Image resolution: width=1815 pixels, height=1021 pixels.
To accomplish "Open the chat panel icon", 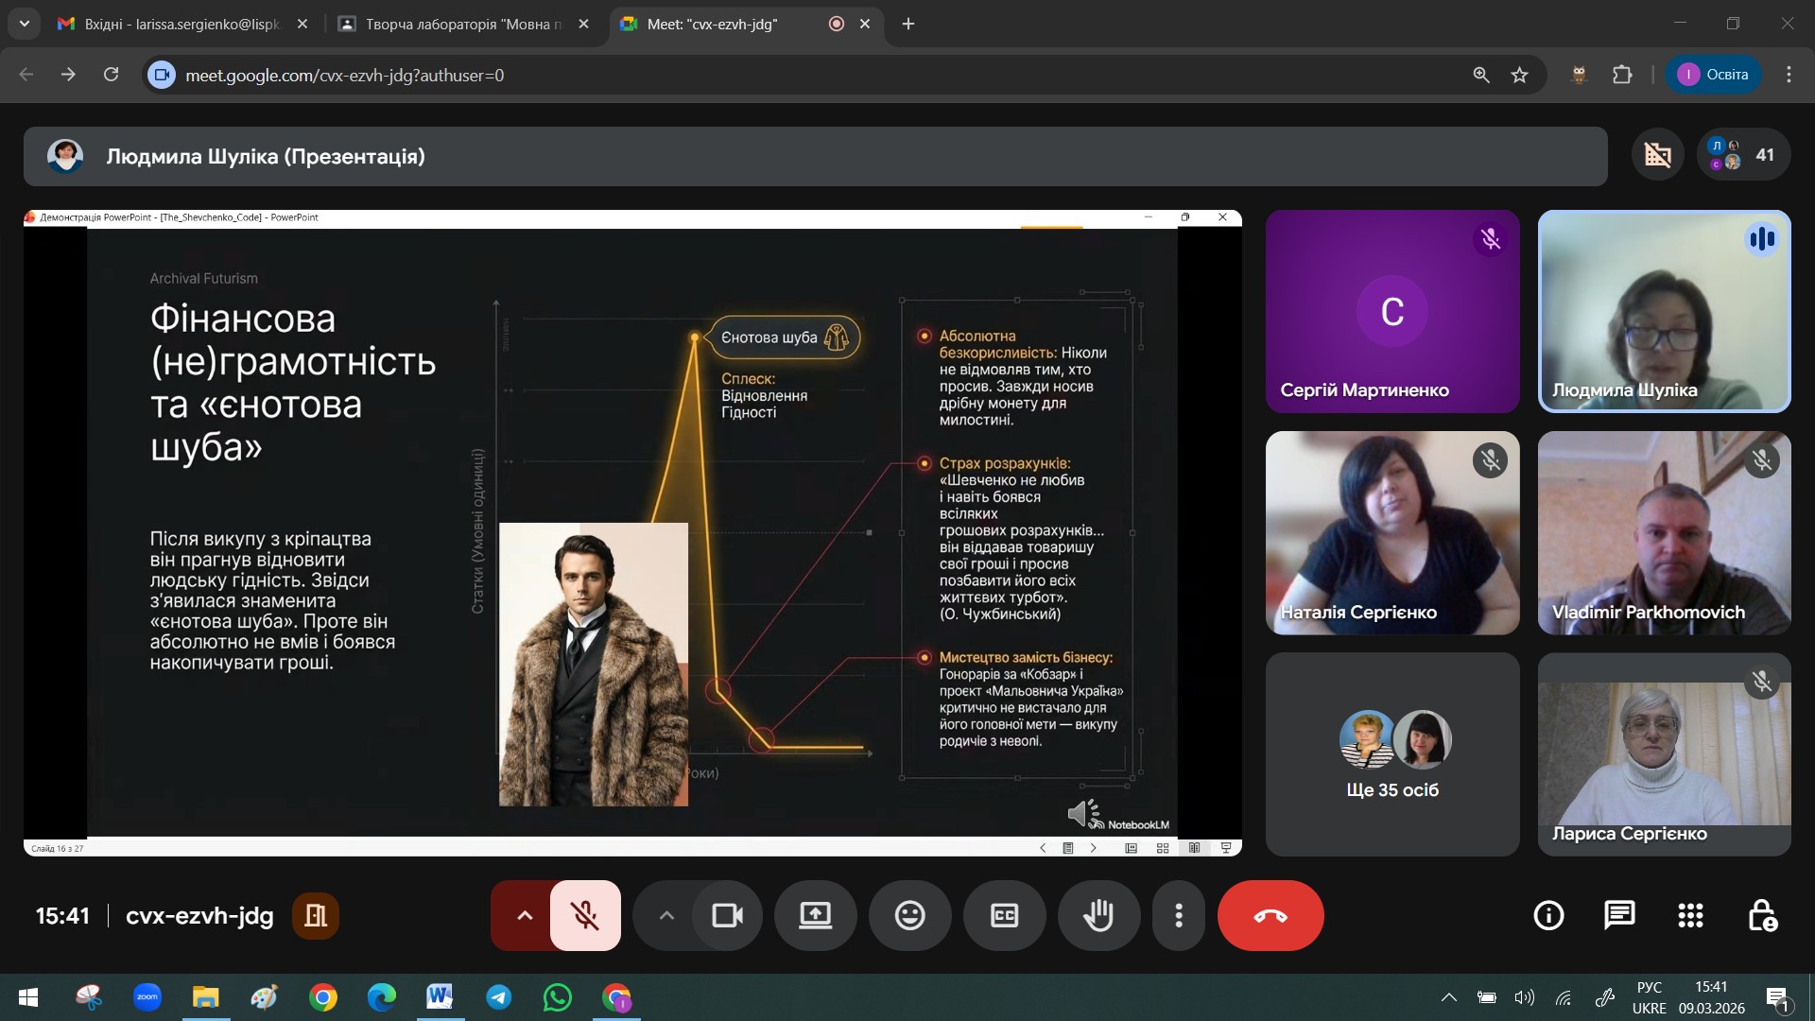I will [1618, 915].
